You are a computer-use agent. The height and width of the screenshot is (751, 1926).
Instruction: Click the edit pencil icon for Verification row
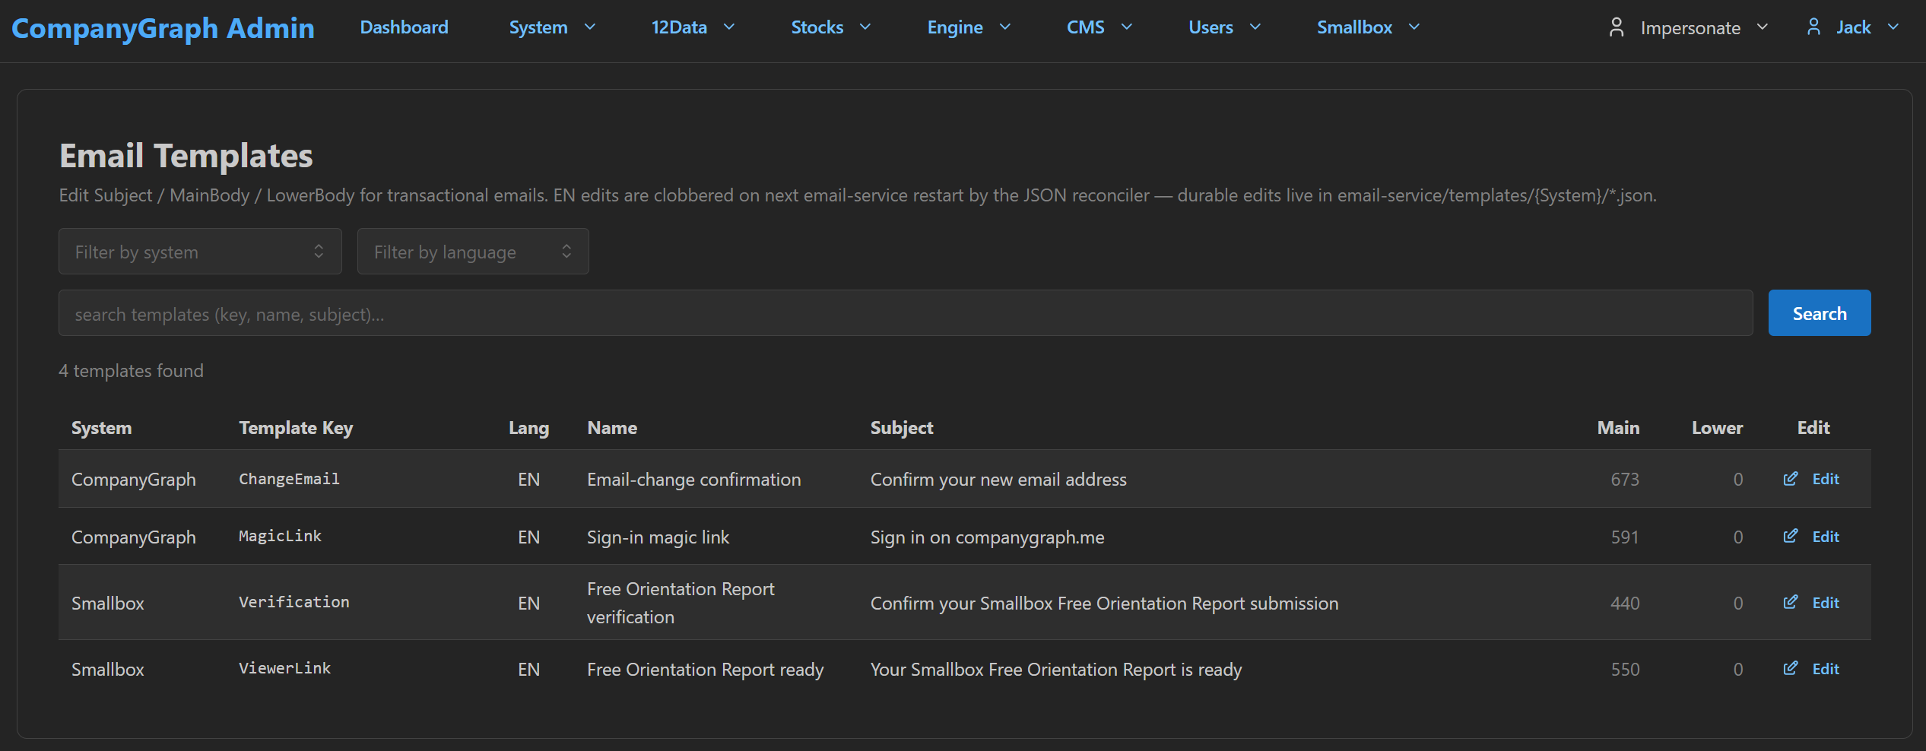[1791, 603]
